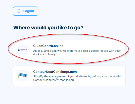135x104 pixels.
Task: Click the circled arrow Logout icon
Action: click(x=19, y=11)
